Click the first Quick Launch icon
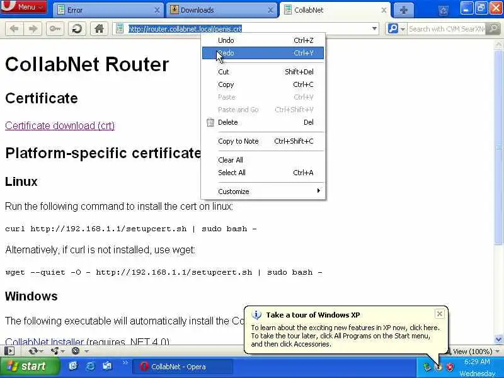 point(73,366)
